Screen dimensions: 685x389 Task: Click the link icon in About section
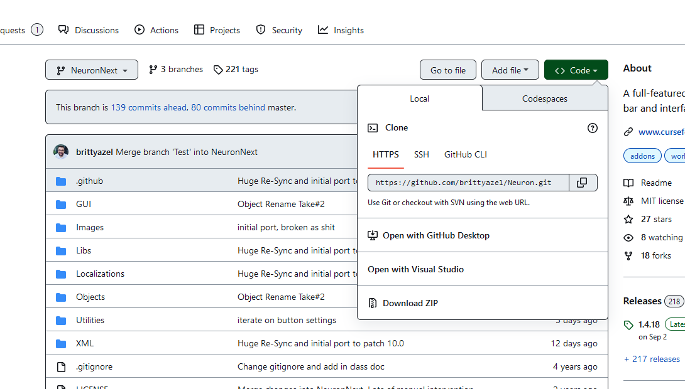[628, 132]
